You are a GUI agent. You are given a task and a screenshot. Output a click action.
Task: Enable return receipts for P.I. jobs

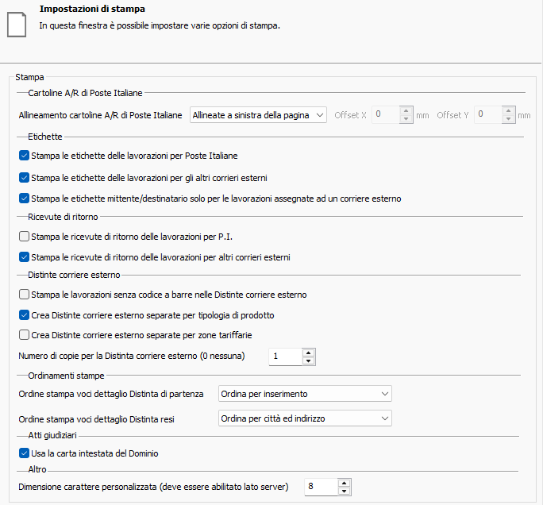point(24,237)
